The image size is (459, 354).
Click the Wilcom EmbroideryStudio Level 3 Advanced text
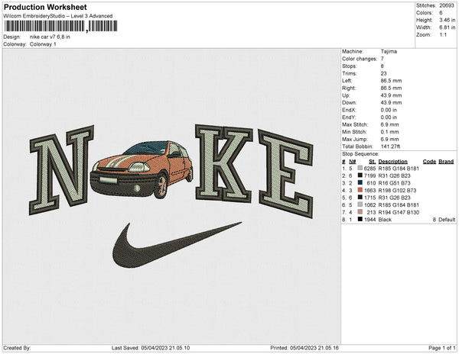point(58,16)
